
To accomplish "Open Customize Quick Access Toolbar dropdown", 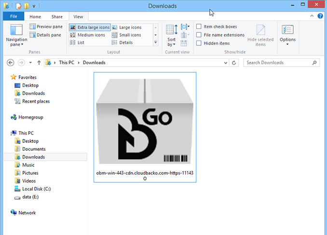I will click(x=34, y=6).
